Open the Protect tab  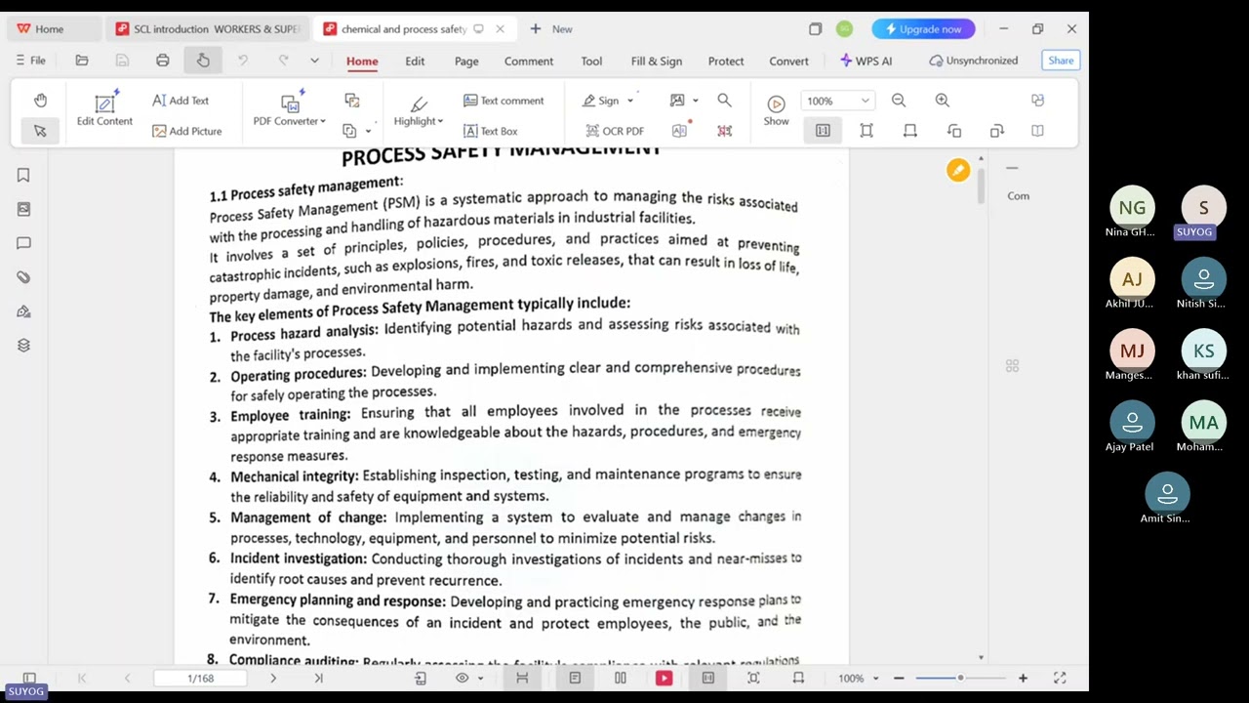tap(726, 61)
